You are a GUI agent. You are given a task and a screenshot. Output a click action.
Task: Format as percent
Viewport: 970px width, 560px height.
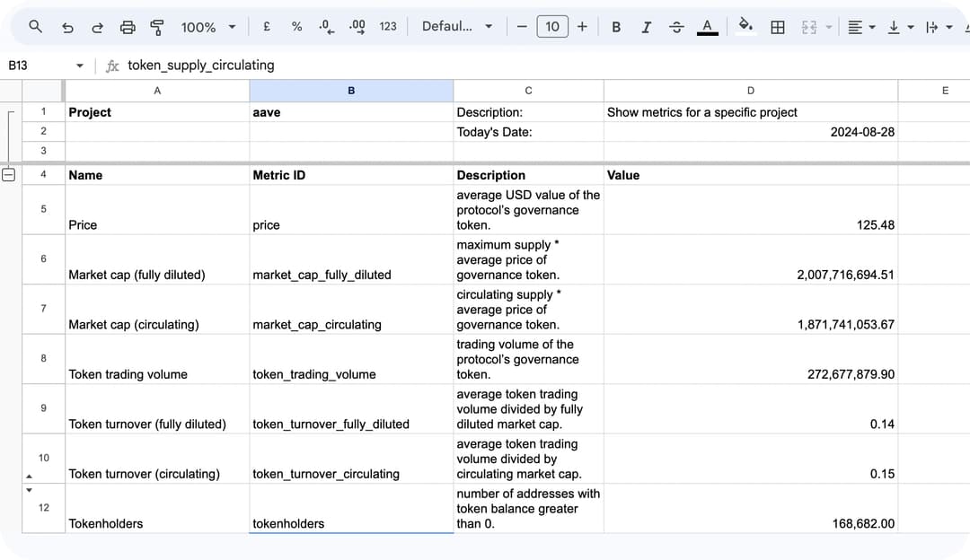tap(297, 27)
